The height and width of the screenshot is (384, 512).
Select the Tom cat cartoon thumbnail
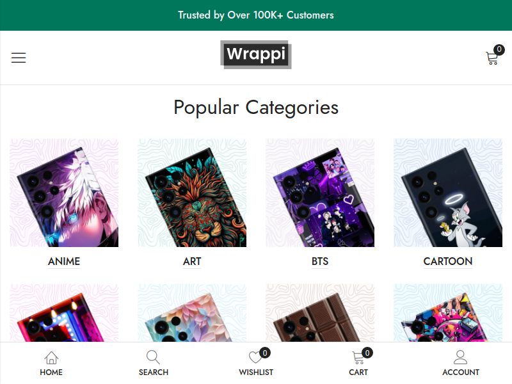(x=448, y=193)
